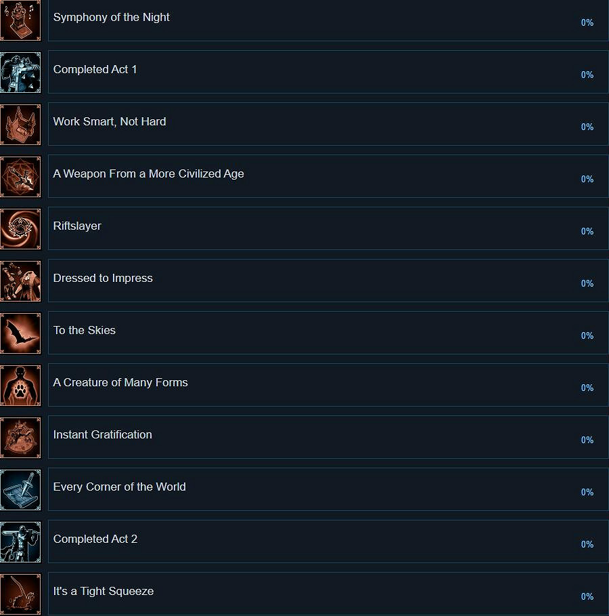The width and height of the screenshot is (609, 616).
Task: Click the Weapon From a More Civilized Age icon
Action: coord(20,176)
